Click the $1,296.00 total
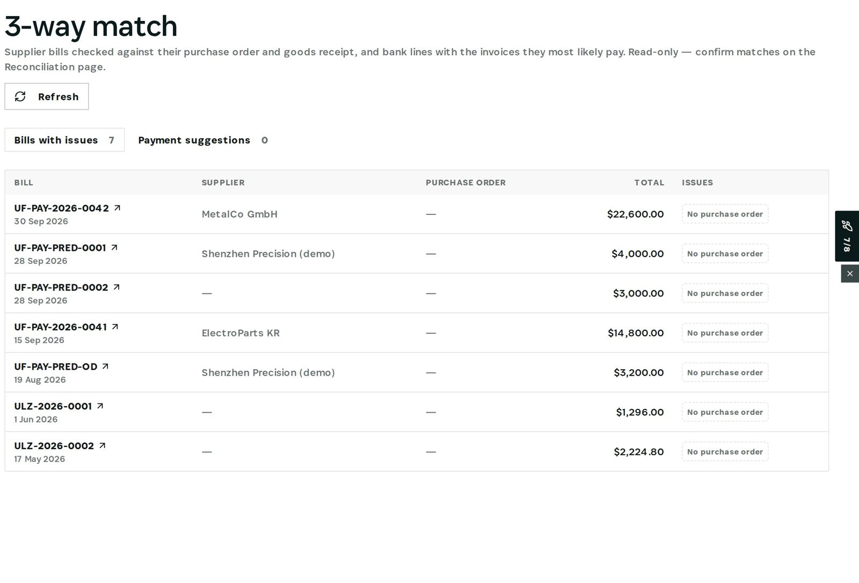Screen dimensions: 859x583 [640, 412]
